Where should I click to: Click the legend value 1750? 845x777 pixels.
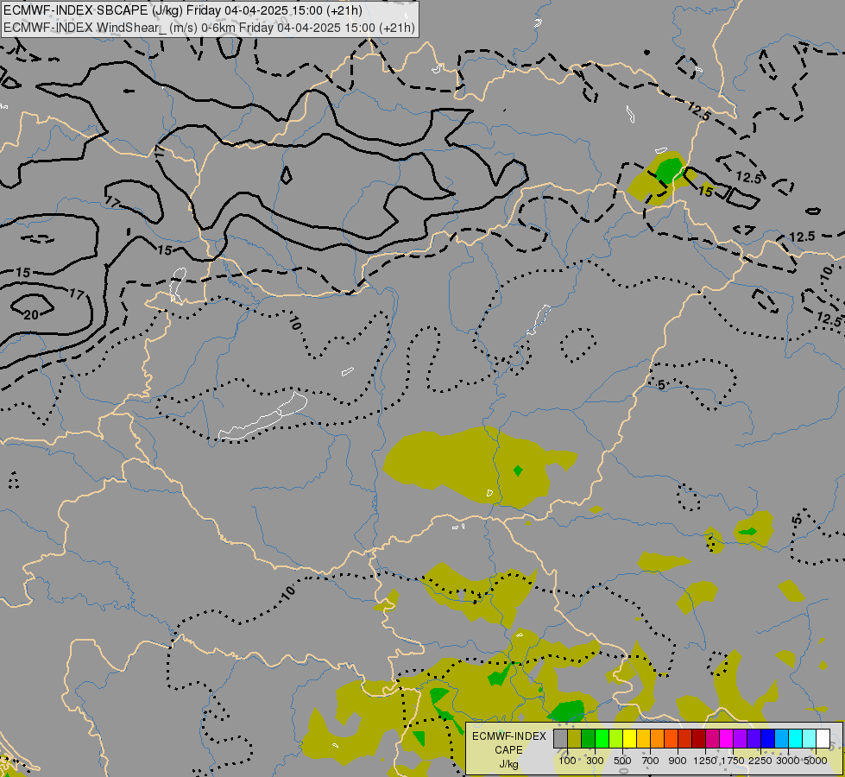(733, 761)
